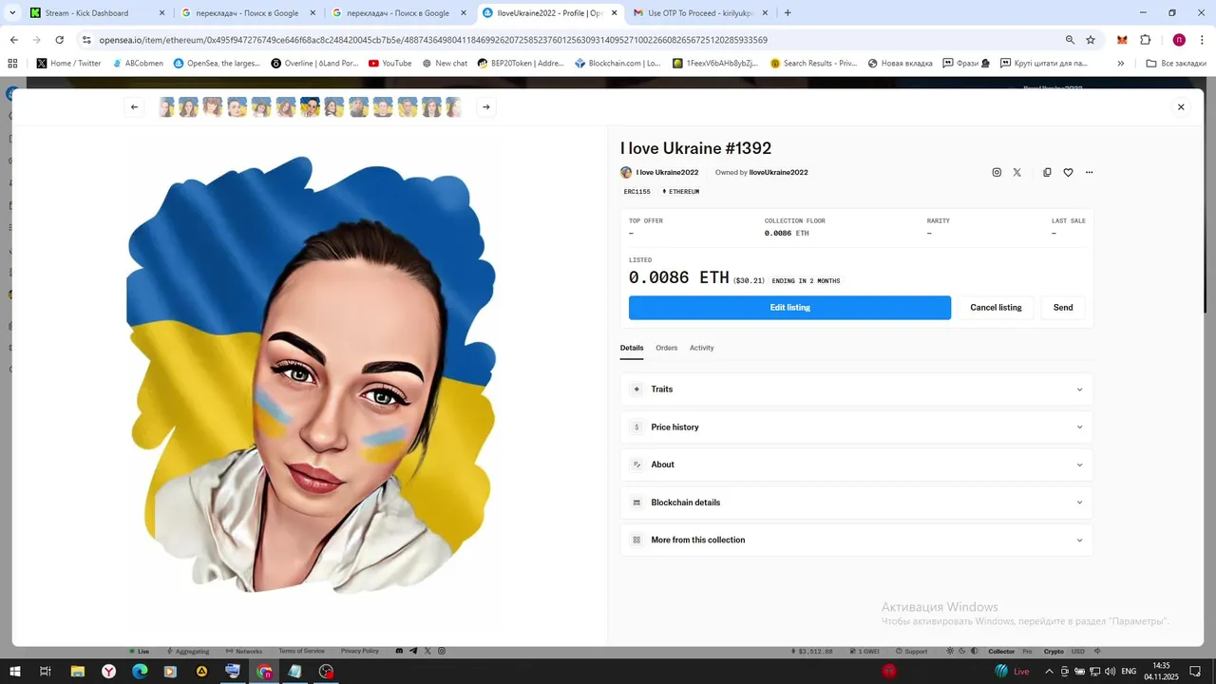This screenshot has height=684, width=1216.
Task: Switch to the Orders tab
Action: point(667,348)
